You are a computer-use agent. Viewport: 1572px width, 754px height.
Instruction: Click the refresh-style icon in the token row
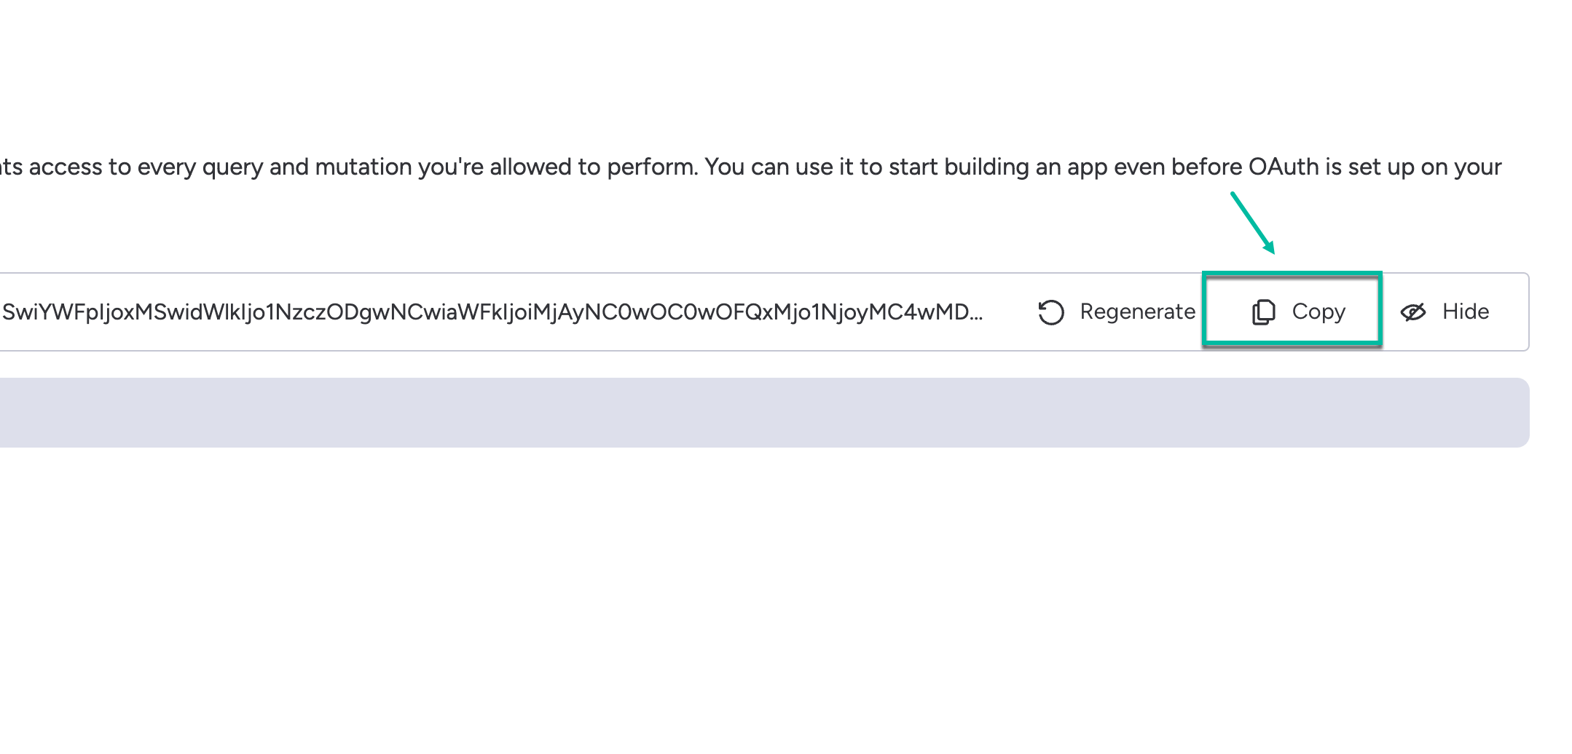tap(1051, 311)
